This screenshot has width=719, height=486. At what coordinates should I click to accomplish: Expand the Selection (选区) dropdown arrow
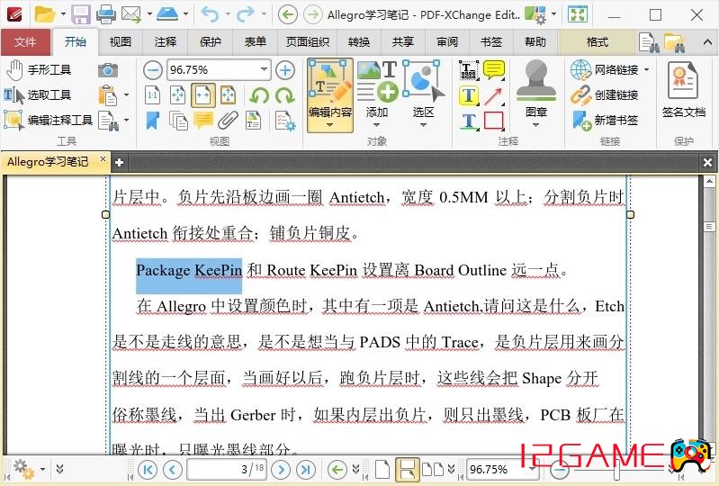coord(423,125)
